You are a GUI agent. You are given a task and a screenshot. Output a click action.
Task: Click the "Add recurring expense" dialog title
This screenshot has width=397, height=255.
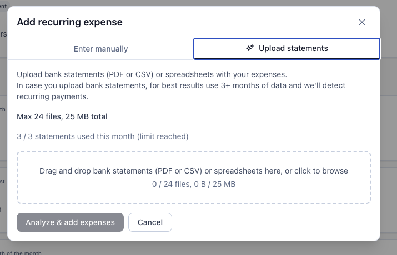tap(70, 22)
